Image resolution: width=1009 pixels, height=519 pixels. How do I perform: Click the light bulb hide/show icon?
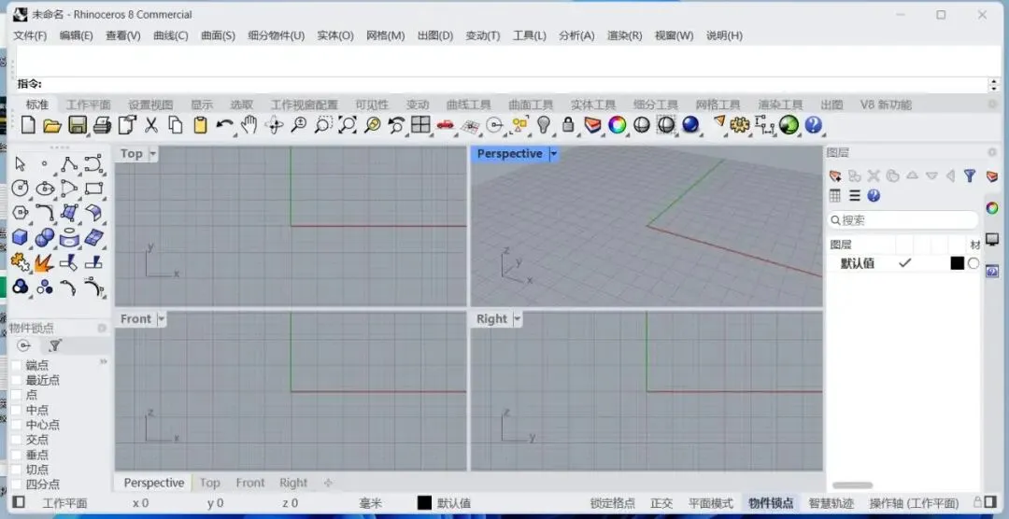click(x=545, y=125)
